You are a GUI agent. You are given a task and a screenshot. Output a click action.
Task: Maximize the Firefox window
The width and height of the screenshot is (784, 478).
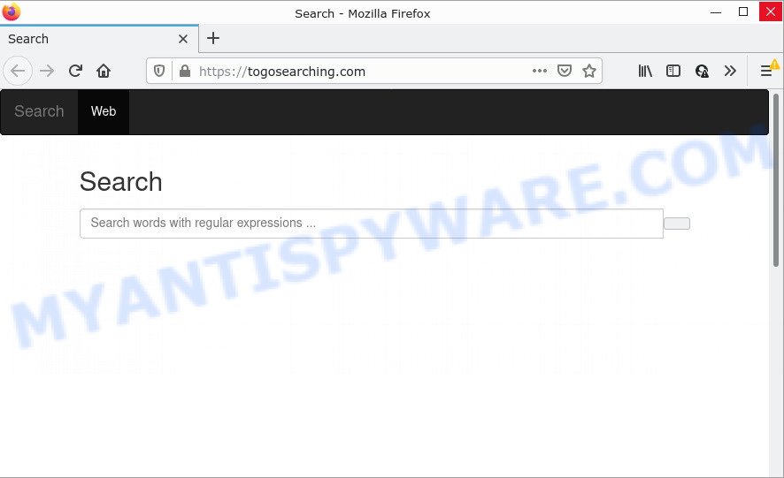coord(743,12)
